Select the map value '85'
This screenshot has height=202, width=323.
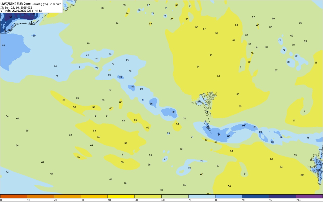(121, 77)
